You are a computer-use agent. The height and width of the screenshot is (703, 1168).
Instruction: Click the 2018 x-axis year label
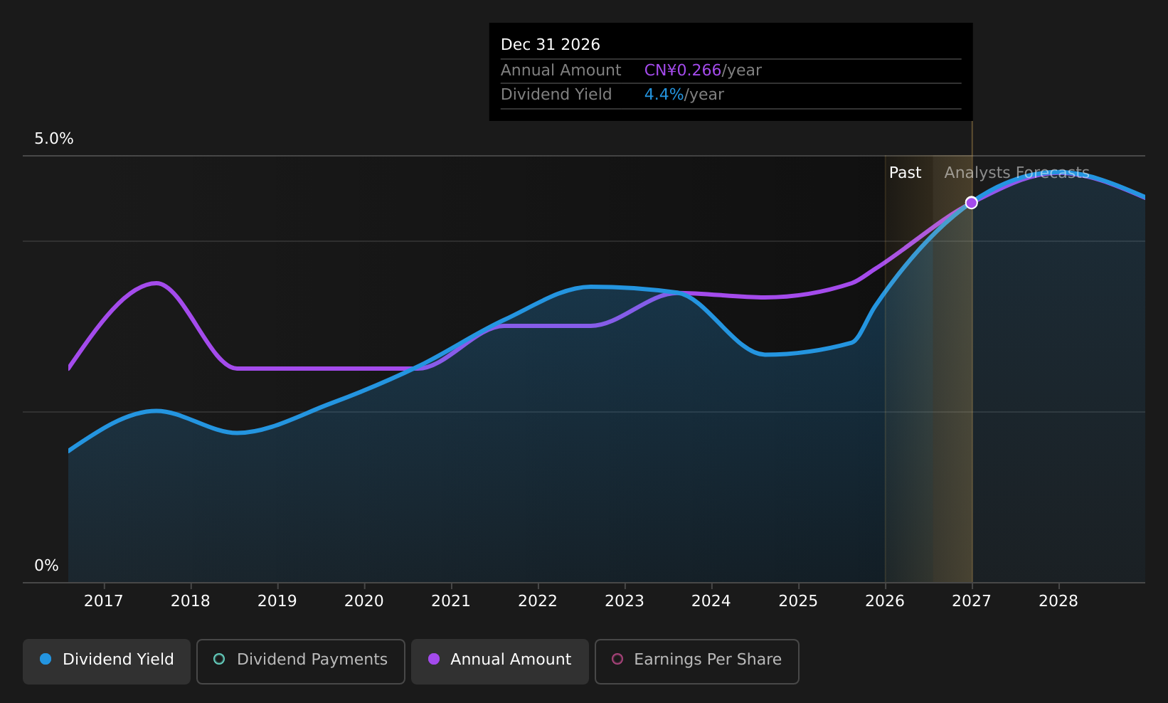(x=191, y=601)
